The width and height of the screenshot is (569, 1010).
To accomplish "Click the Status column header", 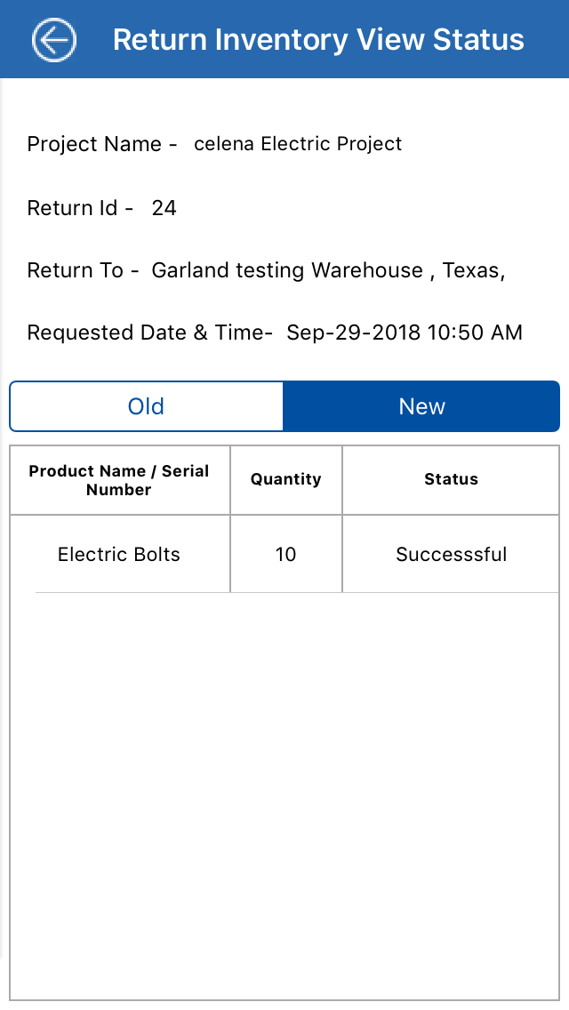I will pos(451,479).
